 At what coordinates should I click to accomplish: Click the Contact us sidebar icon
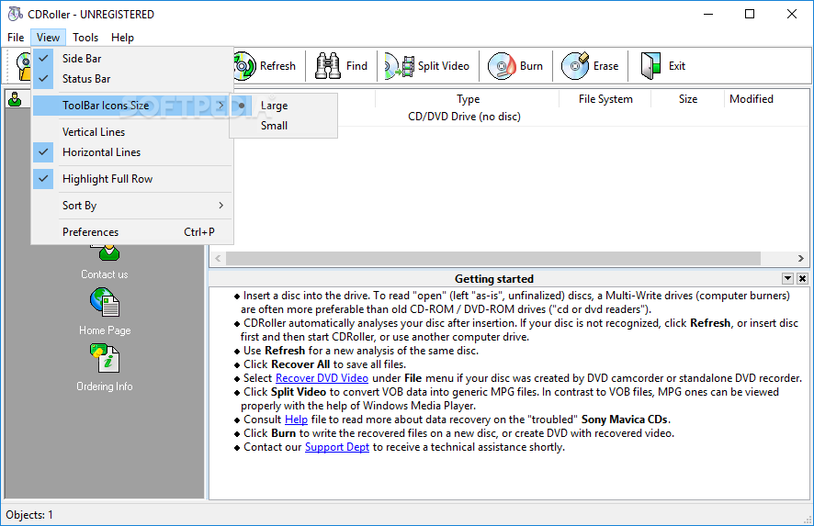tap(105, 253)
